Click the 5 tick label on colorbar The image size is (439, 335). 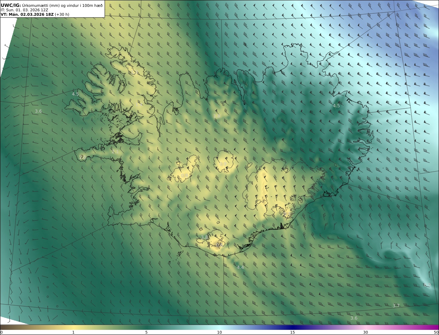click(x=146, y=332)
